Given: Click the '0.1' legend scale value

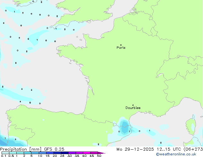Looking at the screenshot, I should [x=4, y=156].
